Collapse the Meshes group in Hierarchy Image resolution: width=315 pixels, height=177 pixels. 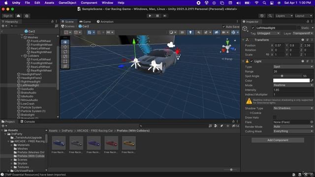(x=22, y=37)
